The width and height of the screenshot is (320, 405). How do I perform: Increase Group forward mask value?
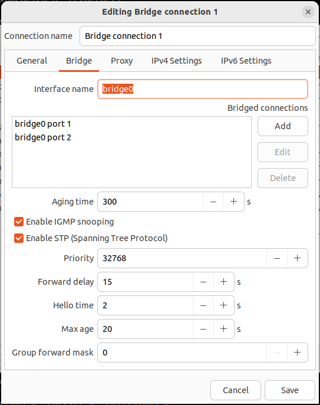coord(297,353)
